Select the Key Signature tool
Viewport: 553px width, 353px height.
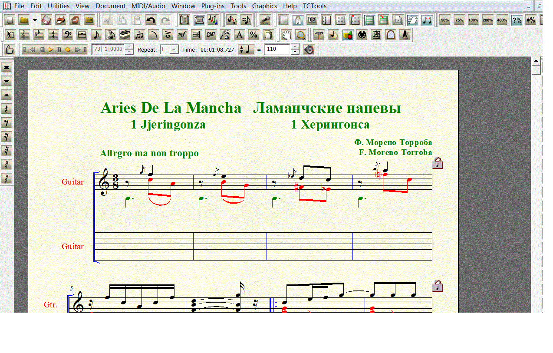(x=39, y=35)
